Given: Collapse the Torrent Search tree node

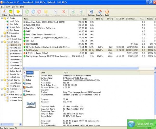Looking at the screenshot, I should coord(2,80).
